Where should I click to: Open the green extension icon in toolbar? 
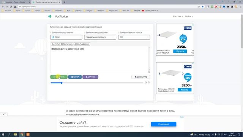pos(212,7)
